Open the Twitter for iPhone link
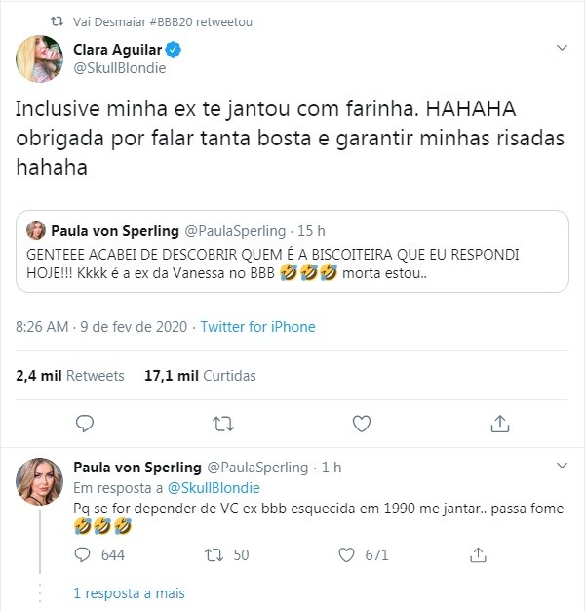This screenshot has width=585, height=611. [257, 327]
